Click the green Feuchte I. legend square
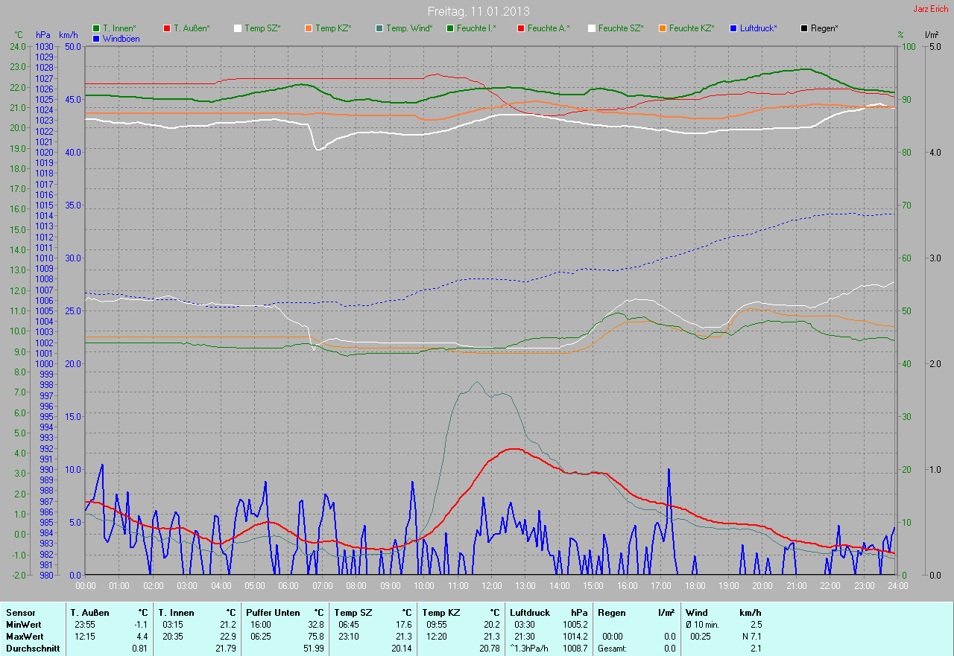 pos(450,28)
